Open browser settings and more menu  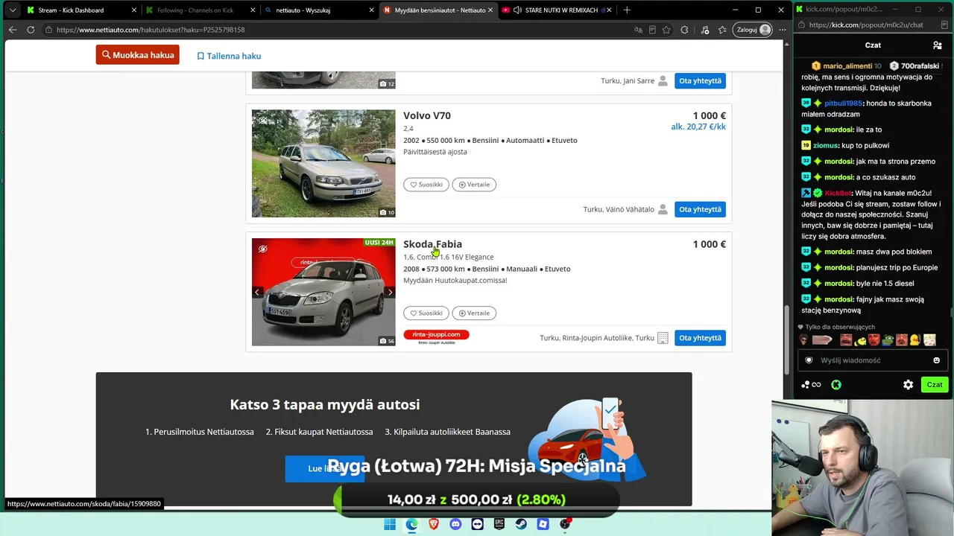[782, 30]
